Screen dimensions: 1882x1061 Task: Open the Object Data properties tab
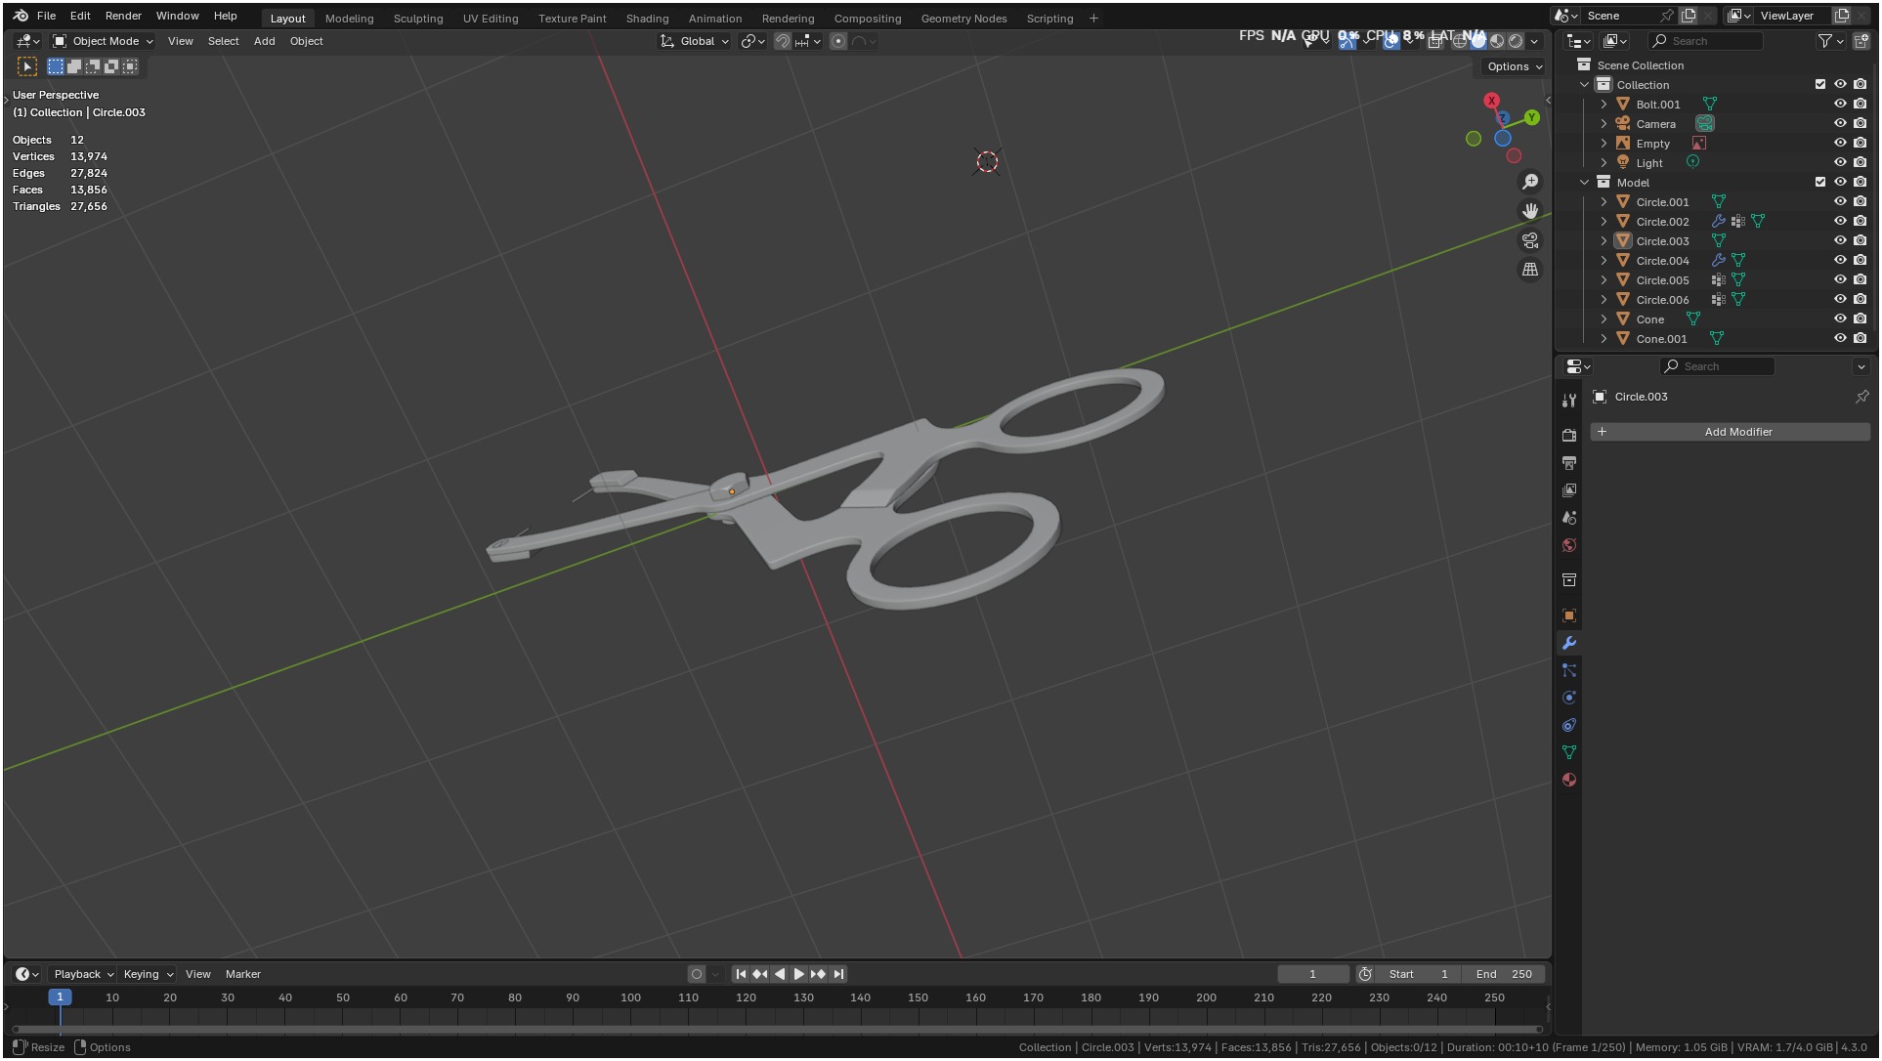click(x=1569, y=753)
